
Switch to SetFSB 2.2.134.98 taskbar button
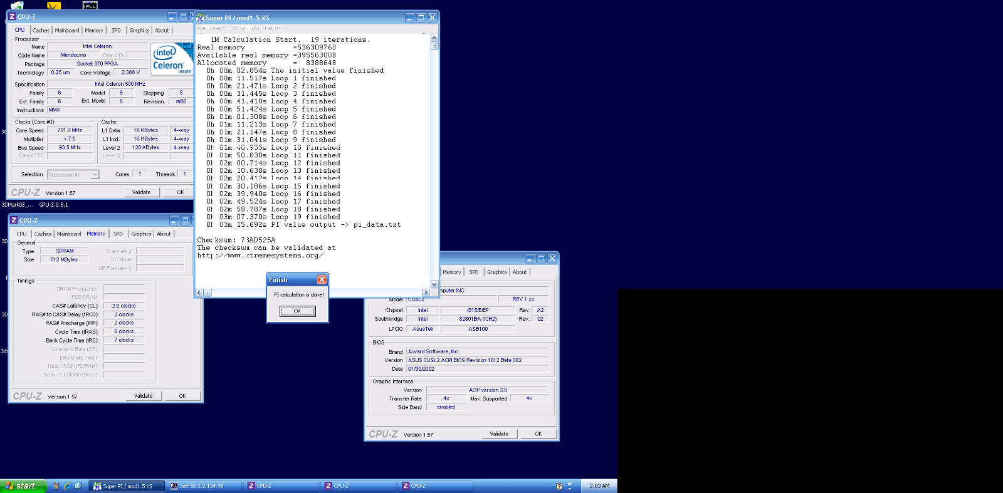204,486
